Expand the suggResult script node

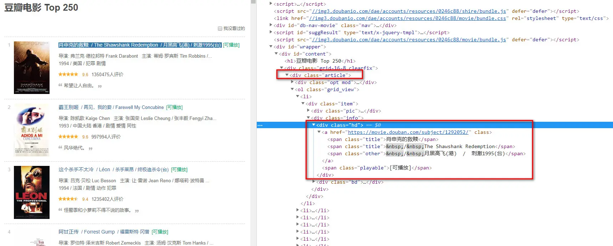(271, 32)
